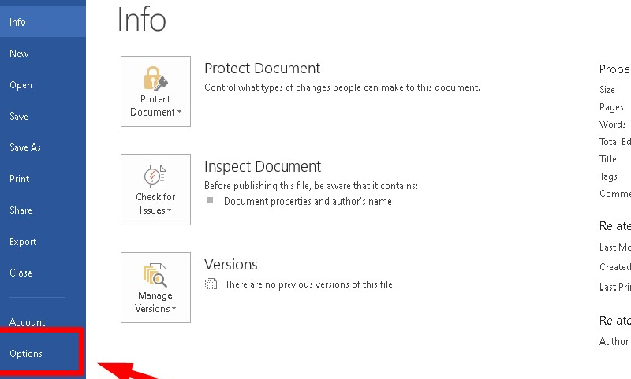Expand the Manage Versions dropdown arrow
The width and height of the screenshot is (631, 379).
point(174,308)
